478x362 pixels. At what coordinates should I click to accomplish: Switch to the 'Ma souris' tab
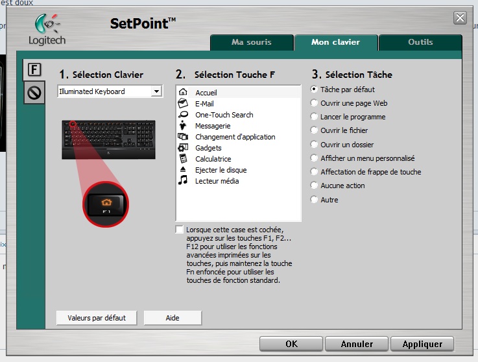[x=252, y=42]
